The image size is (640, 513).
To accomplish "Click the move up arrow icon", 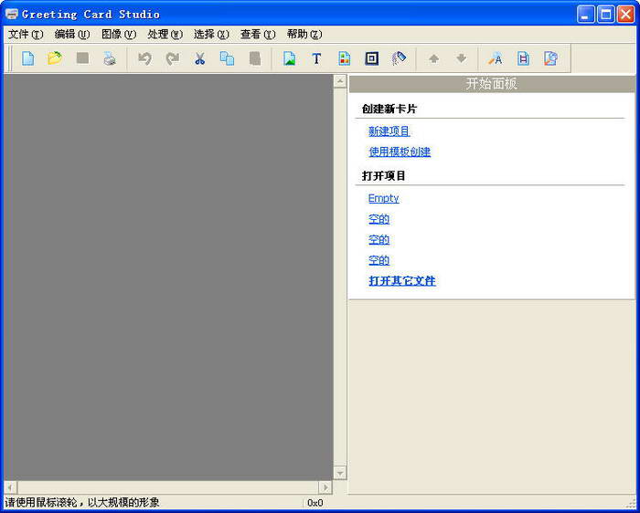I will click(434, 59).
